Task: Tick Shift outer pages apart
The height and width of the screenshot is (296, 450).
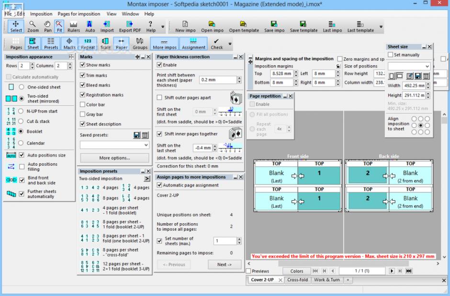Action: tap(160, 97)
